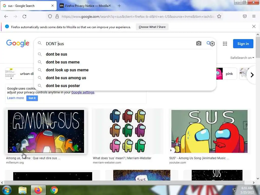This screenshot has height=195, width=260.
Task: Open the Google settings link
Action: [x=83, y=92]
